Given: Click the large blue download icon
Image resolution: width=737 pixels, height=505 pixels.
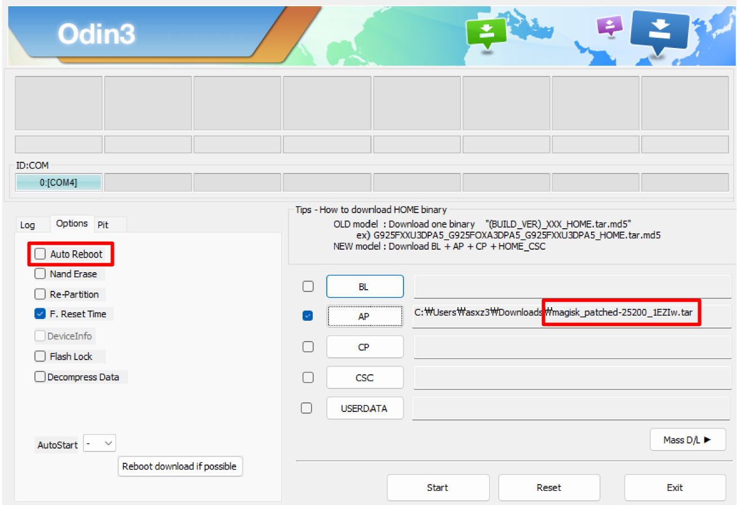Looking at the screenshot, I should (659, 33).
